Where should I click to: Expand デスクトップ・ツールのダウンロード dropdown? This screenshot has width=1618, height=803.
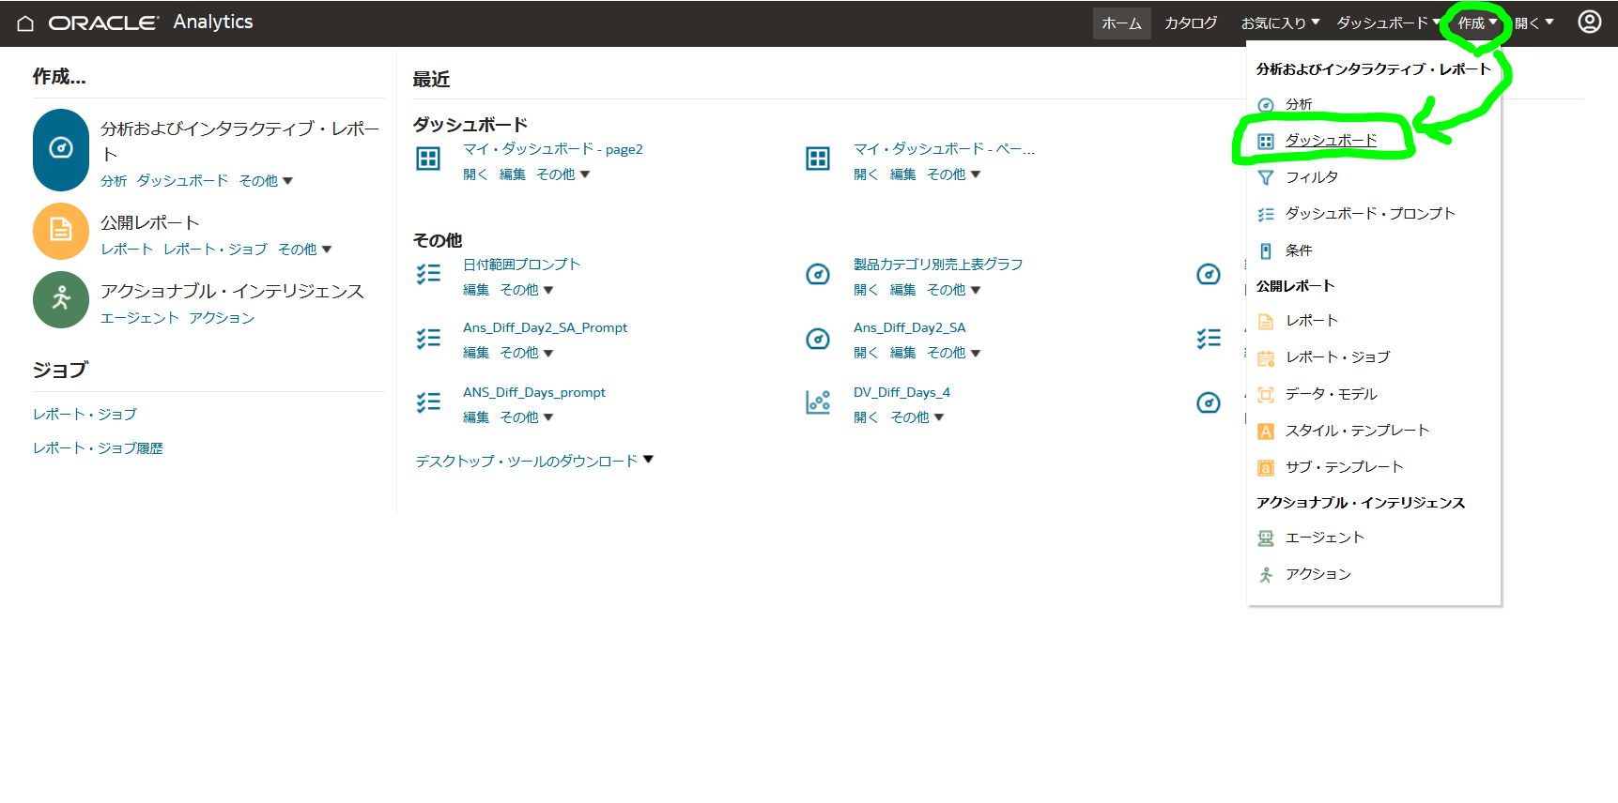pyautogui.click(x=534, y=461)
